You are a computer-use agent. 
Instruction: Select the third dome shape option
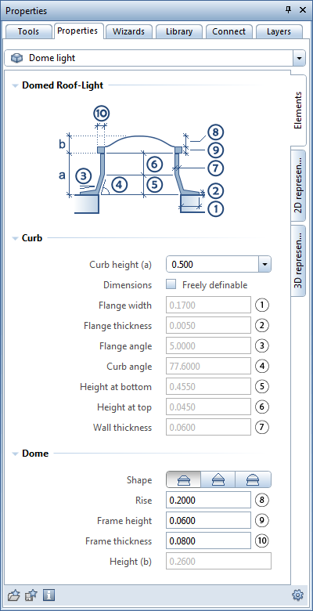coord(253,479)
